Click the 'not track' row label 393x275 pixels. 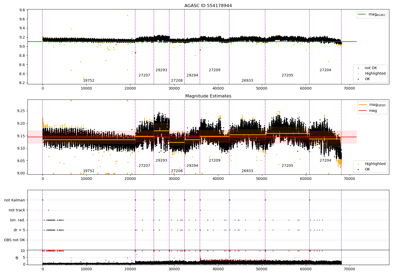click(17, 210)
